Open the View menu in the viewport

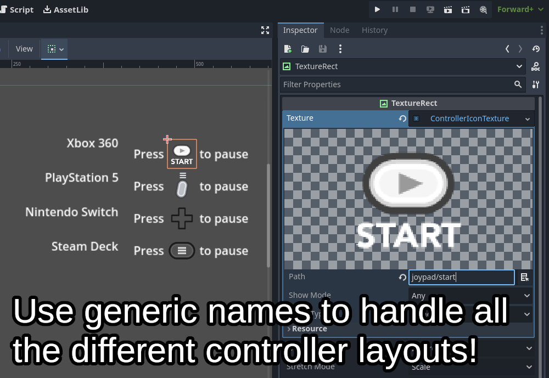click(24, 49)
